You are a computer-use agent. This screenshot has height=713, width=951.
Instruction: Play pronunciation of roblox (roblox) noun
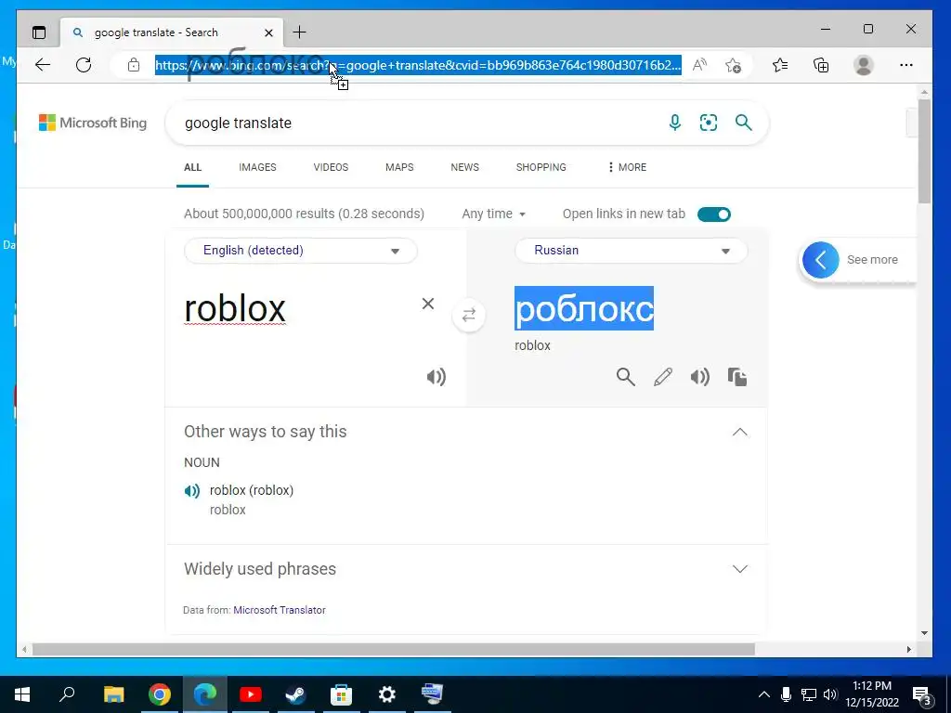coord(191,490)
